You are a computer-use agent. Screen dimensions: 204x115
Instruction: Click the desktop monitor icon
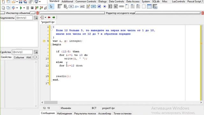coord(36,2)
